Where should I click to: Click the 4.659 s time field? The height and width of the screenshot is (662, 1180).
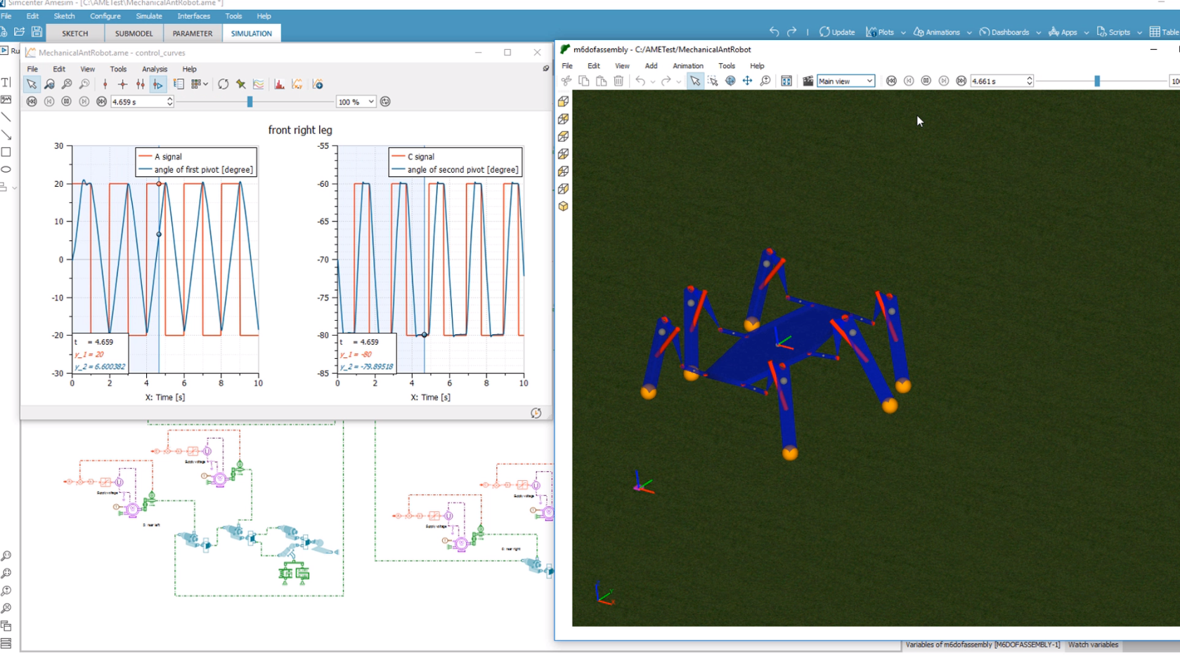pyautogui.click(x=142, y=102)
